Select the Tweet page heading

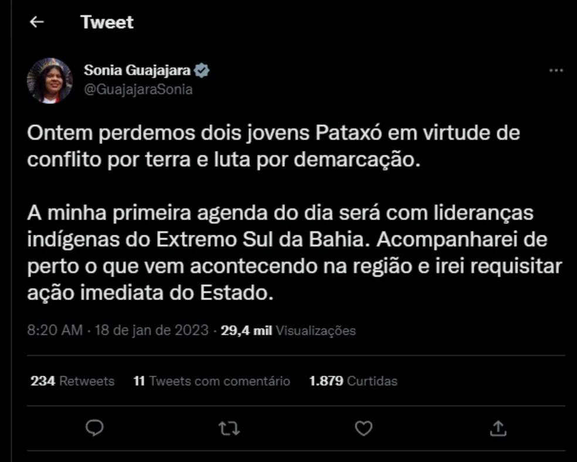107,22
